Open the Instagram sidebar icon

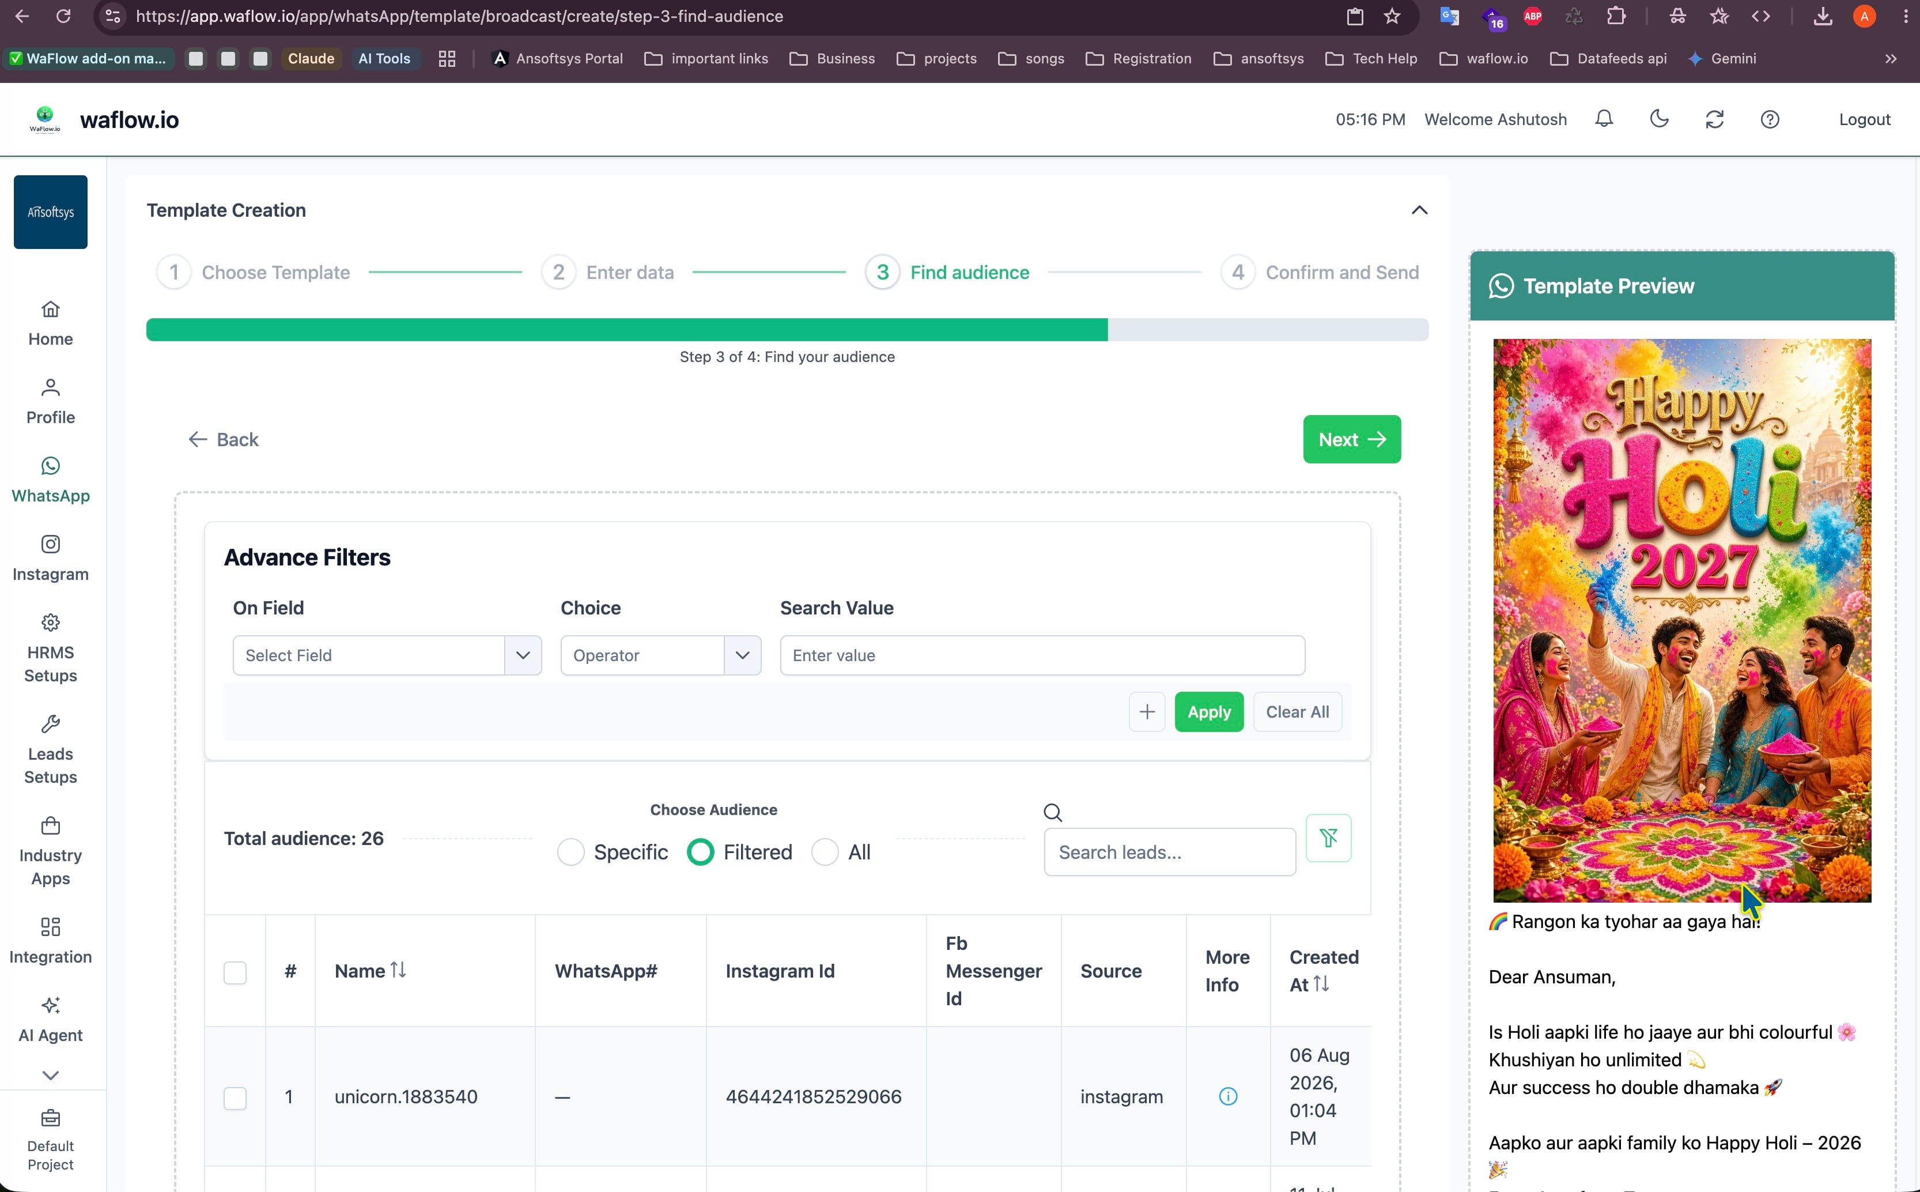(51, 544)
